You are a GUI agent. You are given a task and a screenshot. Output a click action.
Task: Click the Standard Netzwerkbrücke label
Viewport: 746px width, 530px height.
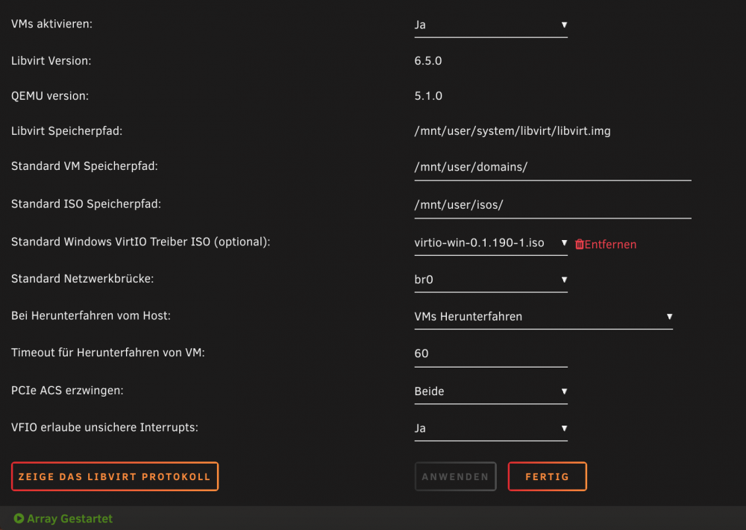click(82, 279)
